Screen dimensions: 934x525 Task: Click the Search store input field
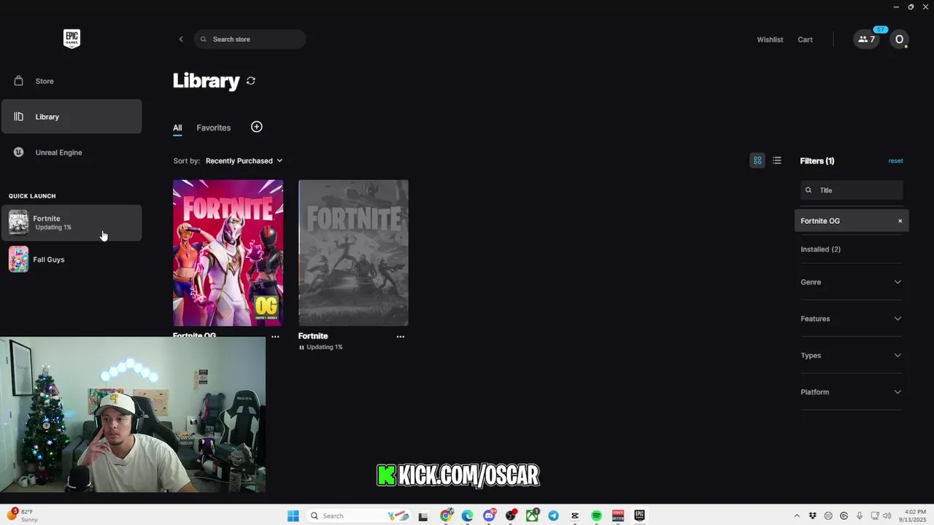[x=250, y=39]
